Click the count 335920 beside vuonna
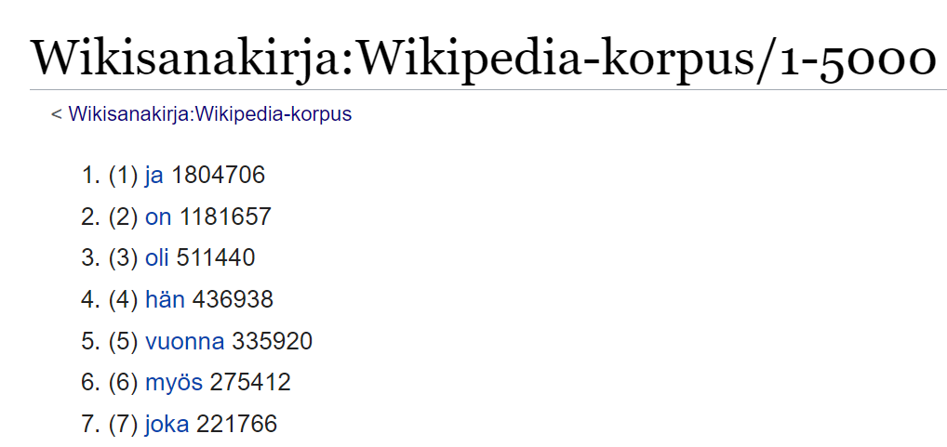Screen dimensions: 947x447 [273, 341]
